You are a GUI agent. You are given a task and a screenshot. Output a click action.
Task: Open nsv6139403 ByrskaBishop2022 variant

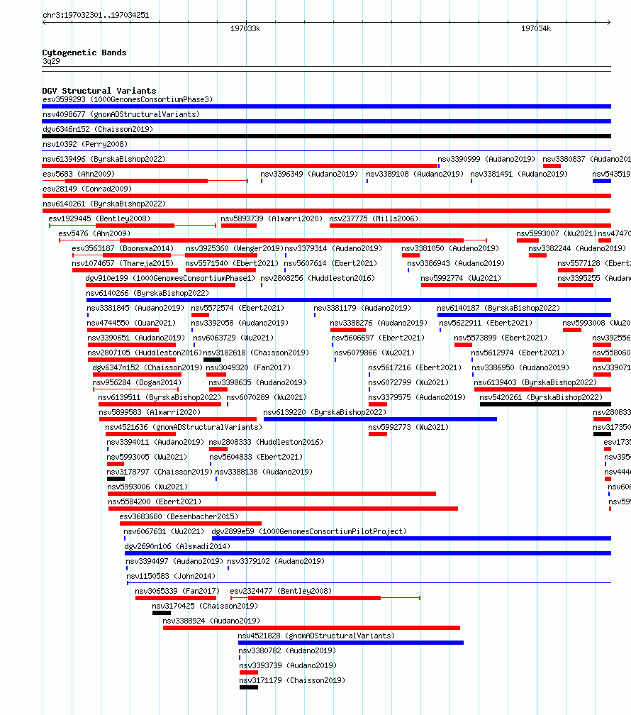click(x=536, y=382)
